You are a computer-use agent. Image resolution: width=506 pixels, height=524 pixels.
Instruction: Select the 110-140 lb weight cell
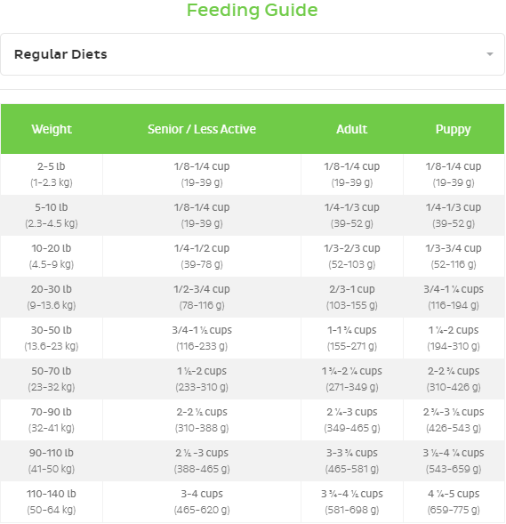click(52, 502)
